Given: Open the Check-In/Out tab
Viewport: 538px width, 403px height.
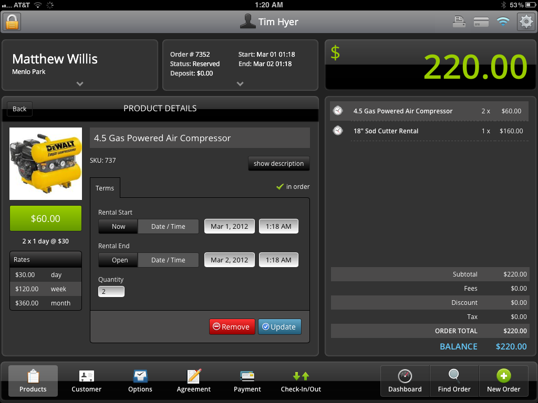Looking at the screenshot, I should (301, 381).
